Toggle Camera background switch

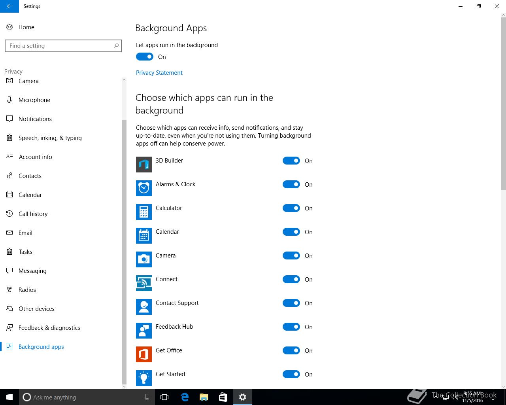tap(291, 255)
